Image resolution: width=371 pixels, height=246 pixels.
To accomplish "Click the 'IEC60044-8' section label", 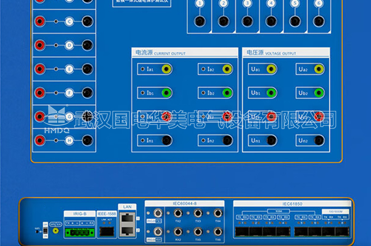I will (184, 203).
